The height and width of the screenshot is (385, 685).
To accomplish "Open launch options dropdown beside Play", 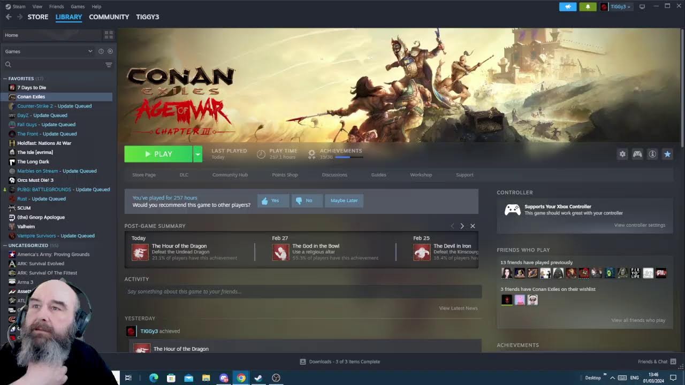I will coord(198,154).
